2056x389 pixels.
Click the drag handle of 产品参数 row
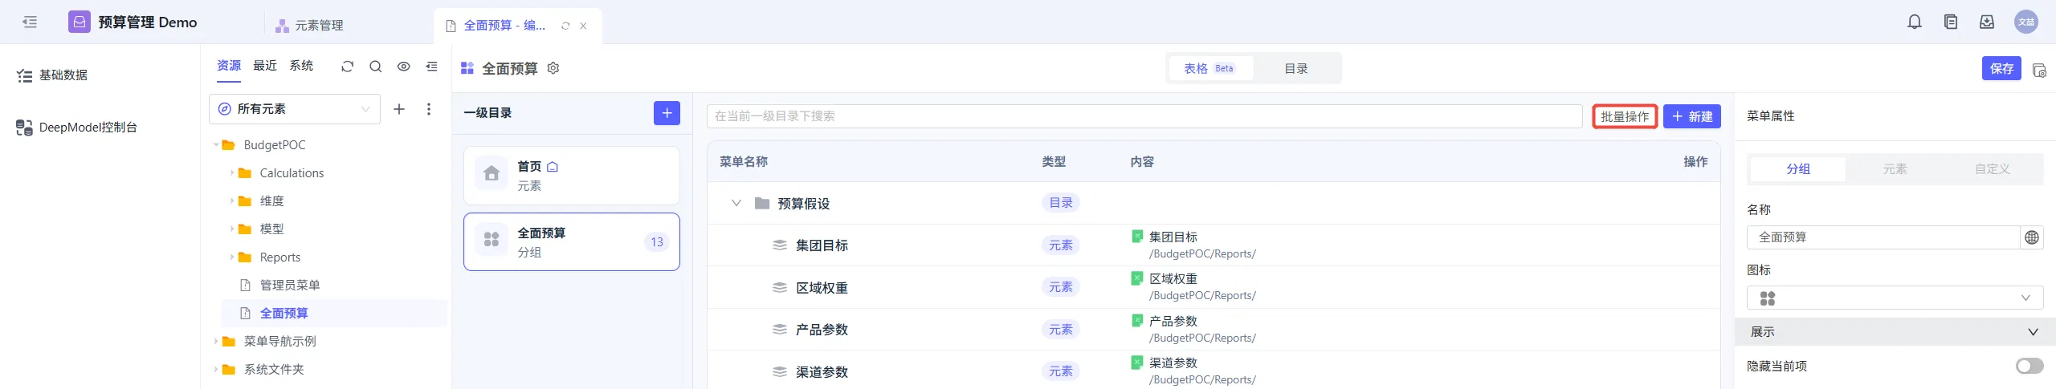[779, 330]
